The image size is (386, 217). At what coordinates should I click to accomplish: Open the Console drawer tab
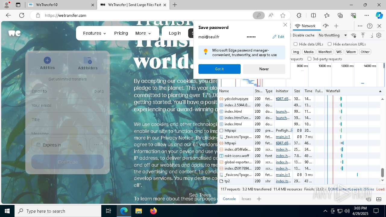pyautogui.click(x=229, y=199)
